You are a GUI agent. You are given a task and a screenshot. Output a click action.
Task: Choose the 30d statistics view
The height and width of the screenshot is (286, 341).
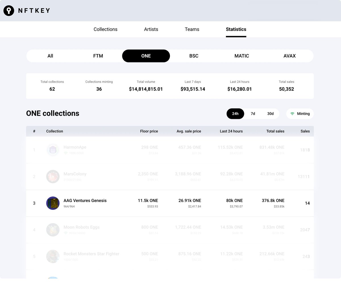(x=270, y=113)
